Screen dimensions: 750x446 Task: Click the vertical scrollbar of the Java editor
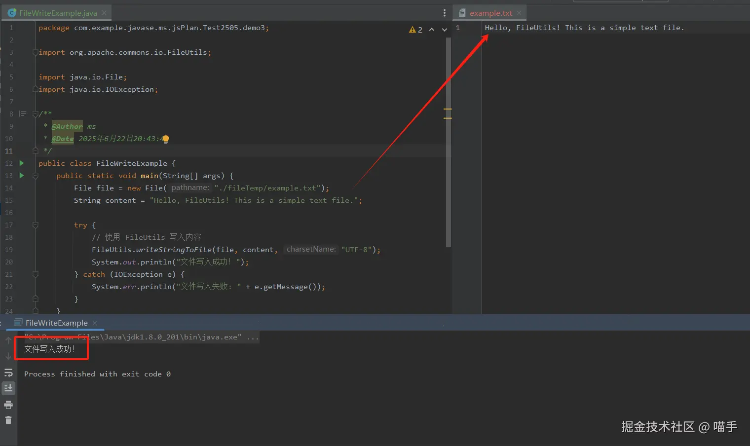[x=448, y=142]
